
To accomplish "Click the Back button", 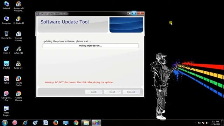I will pos(93,92).
